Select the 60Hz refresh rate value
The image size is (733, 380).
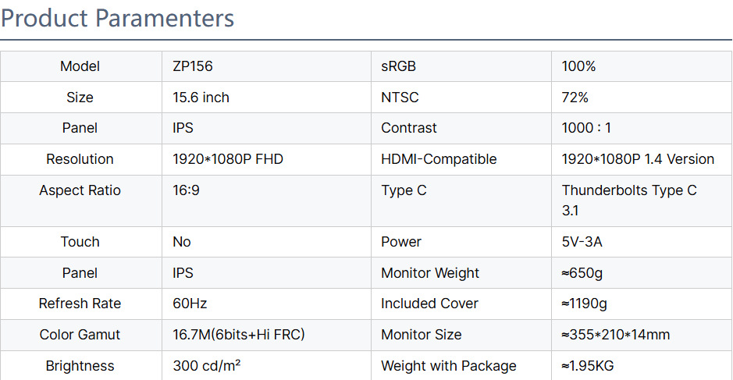(x=190, y=304)
